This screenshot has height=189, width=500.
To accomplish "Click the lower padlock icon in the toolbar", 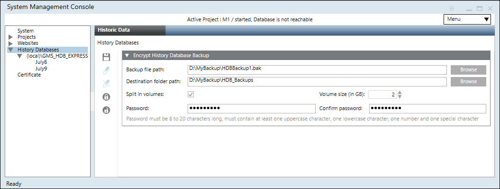I will pyautogui.click(x=107, y=110).
